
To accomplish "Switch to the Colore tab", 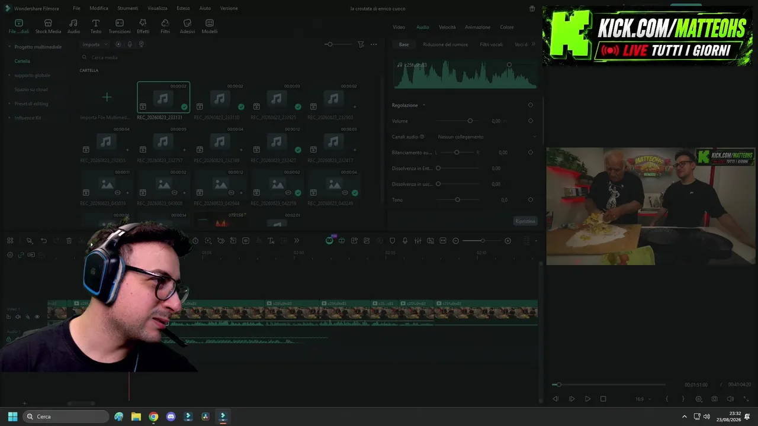I will 507,27.
